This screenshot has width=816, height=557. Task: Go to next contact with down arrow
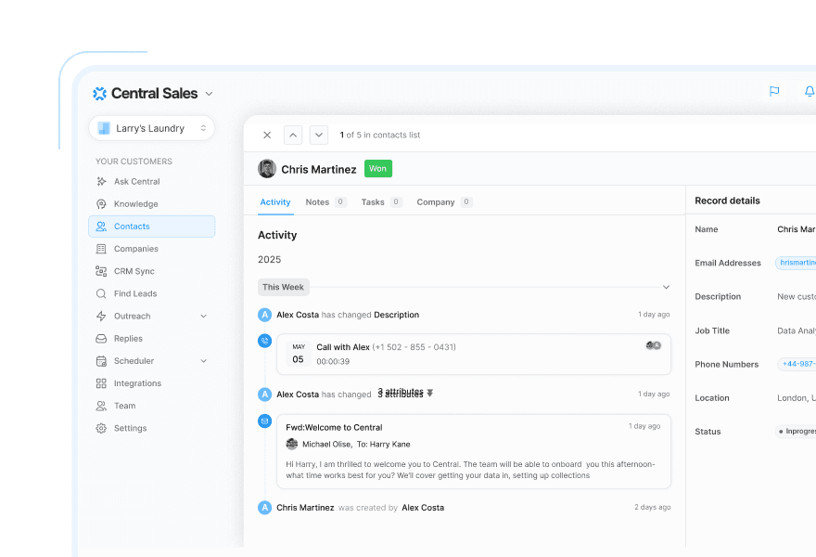click(319, 135)
